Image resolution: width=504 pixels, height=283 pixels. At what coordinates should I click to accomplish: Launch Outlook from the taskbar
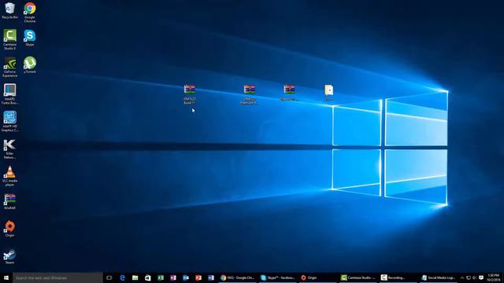[x=186, y=277]
